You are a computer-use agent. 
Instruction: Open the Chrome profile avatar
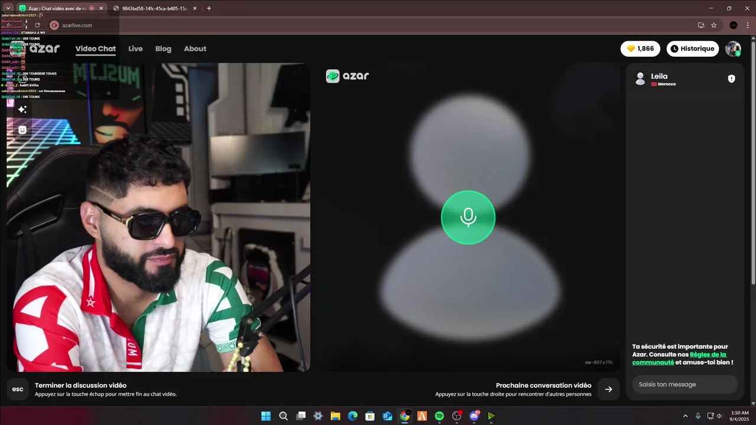pos(734,25)
